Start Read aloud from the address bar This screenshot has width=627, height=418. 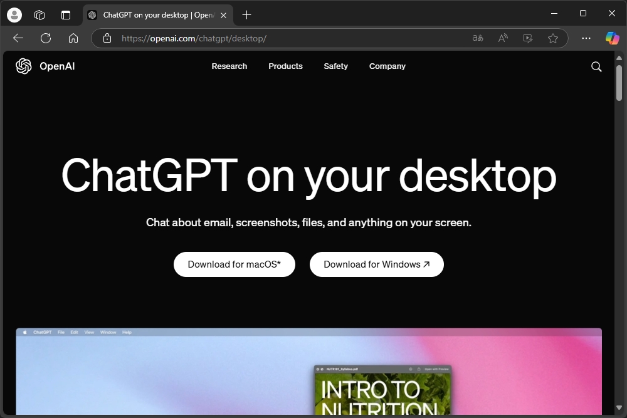[x=503, y=38]
